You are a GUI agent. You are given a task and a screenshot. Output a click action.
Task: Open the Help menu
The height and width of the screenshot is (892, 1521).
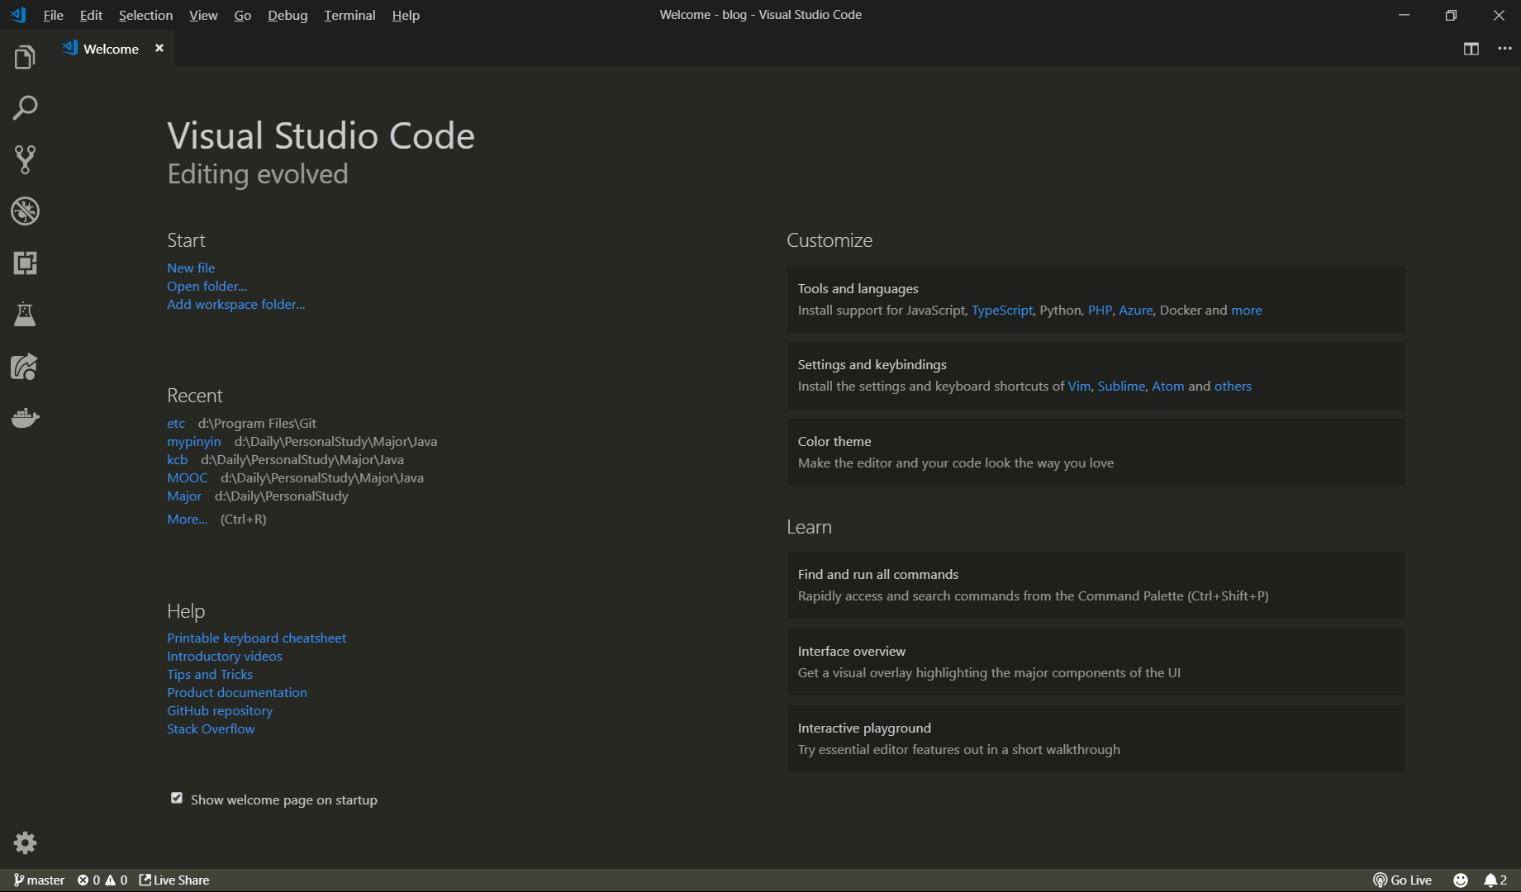pyautogui.click(x=406, y=15)
